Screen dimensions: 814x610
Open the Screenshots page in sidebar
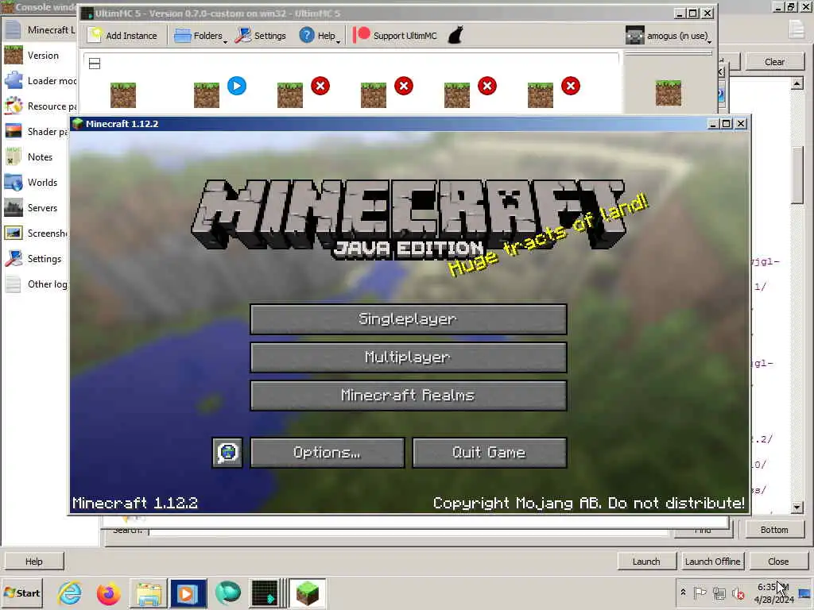pos(37,234)
